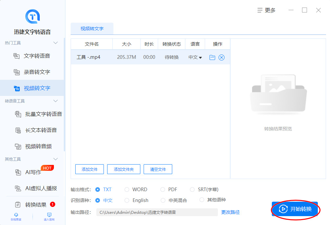
Task: Click the 转换结果 sidebar icon
Action: click(x=18, y=205)
